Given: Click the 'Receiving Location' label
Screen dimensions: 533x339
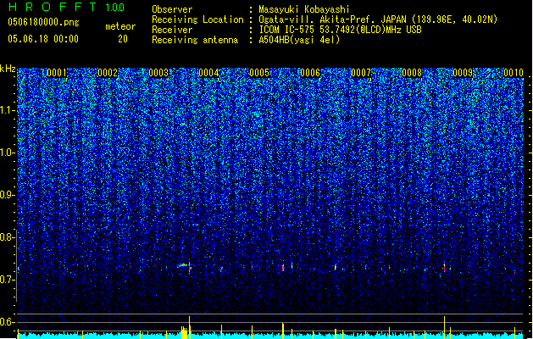Looking at the screenshot, I should [x=197, y=19].
